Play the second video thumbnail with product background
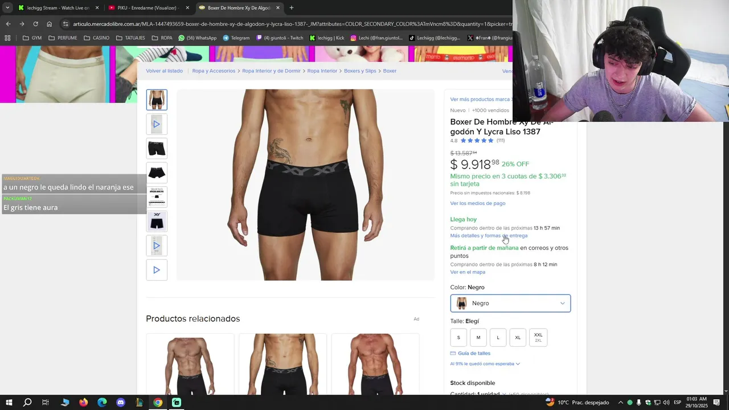The height and width of the screenshot is (410, 729). pyautogui.click(x=157, y=245)
